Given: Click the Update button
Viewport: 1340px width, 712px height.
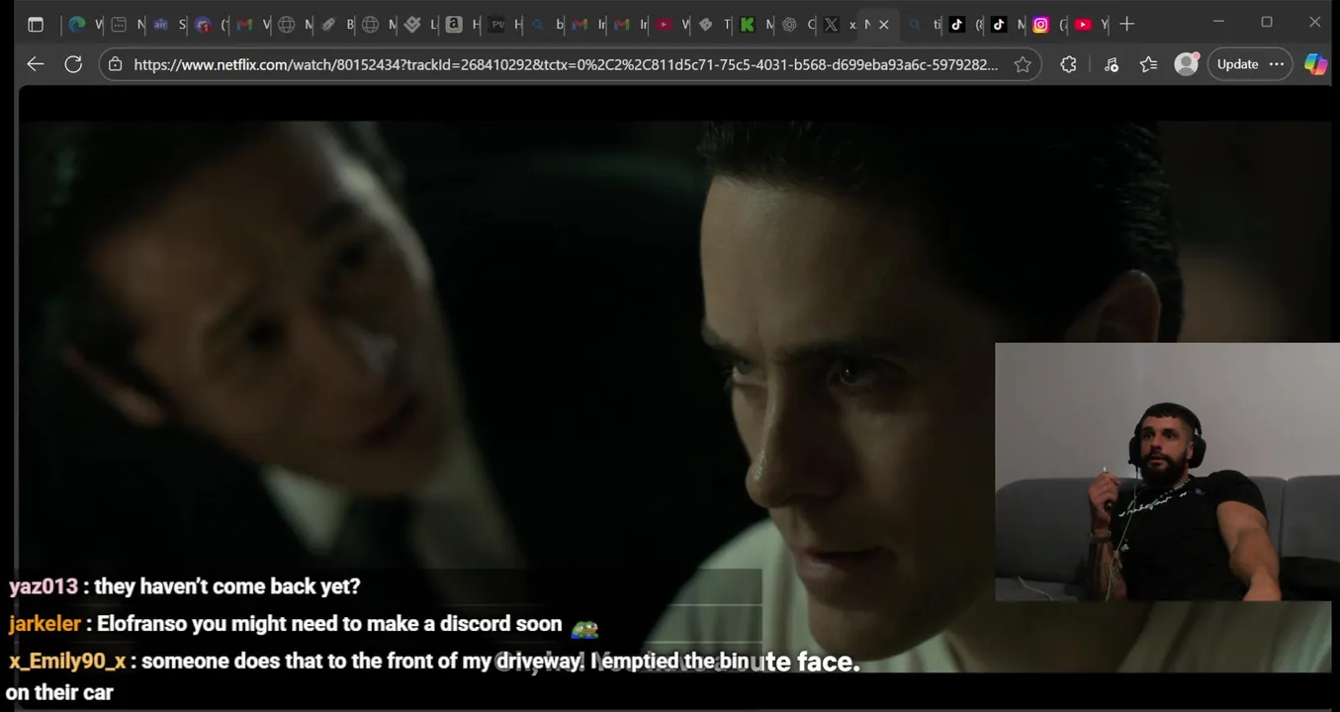Looking at the screenshot, I should tap(1237, 64).
